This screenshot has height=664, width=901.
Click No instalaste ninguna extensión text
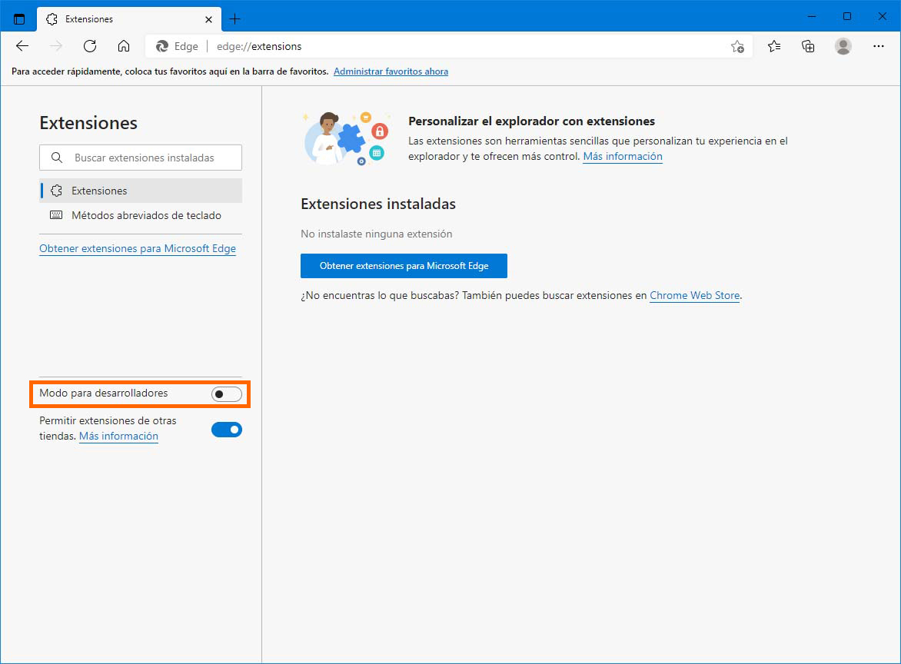(x=377, y=234)
